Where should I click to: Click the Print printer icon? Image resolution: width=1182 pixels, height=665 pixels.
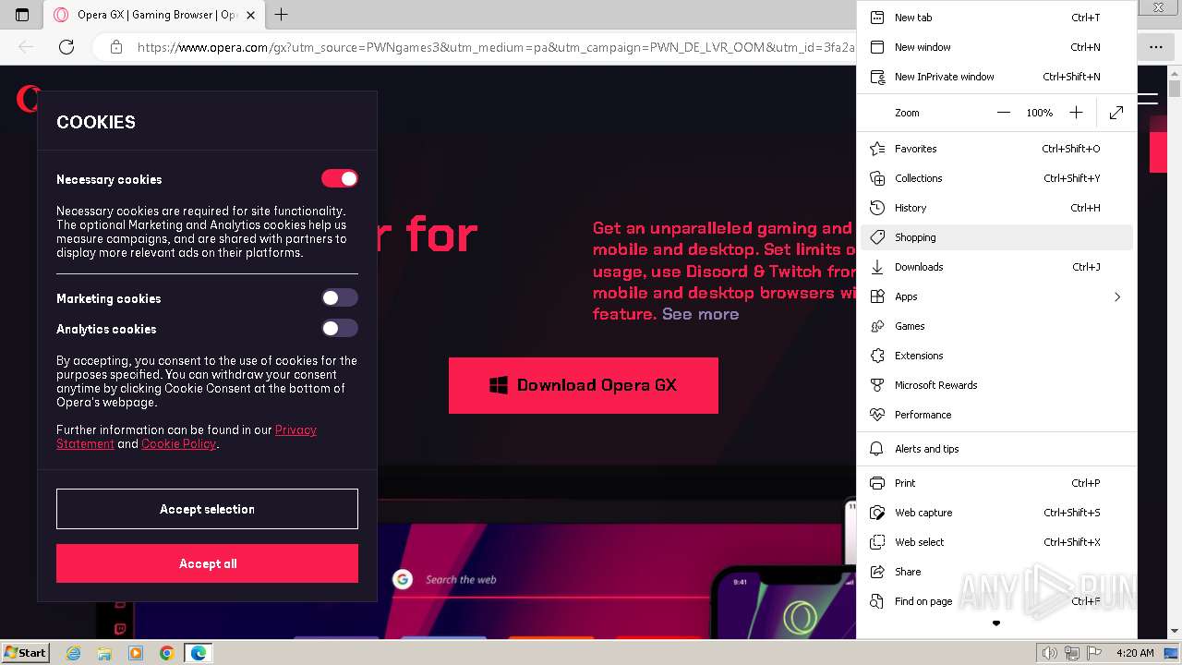(877, 483)
